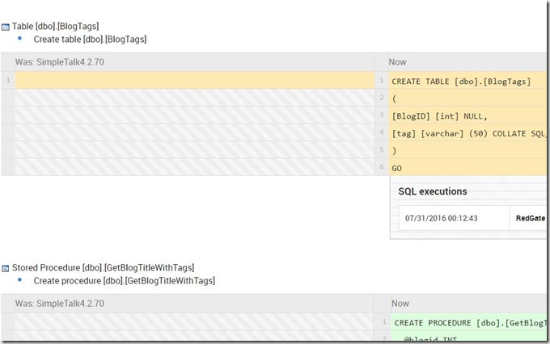Click the bullet before Create procedure [dbo].[GetBlogTitleWithTags]
This screenshot has height=344, width=550.
coord(19,280)
